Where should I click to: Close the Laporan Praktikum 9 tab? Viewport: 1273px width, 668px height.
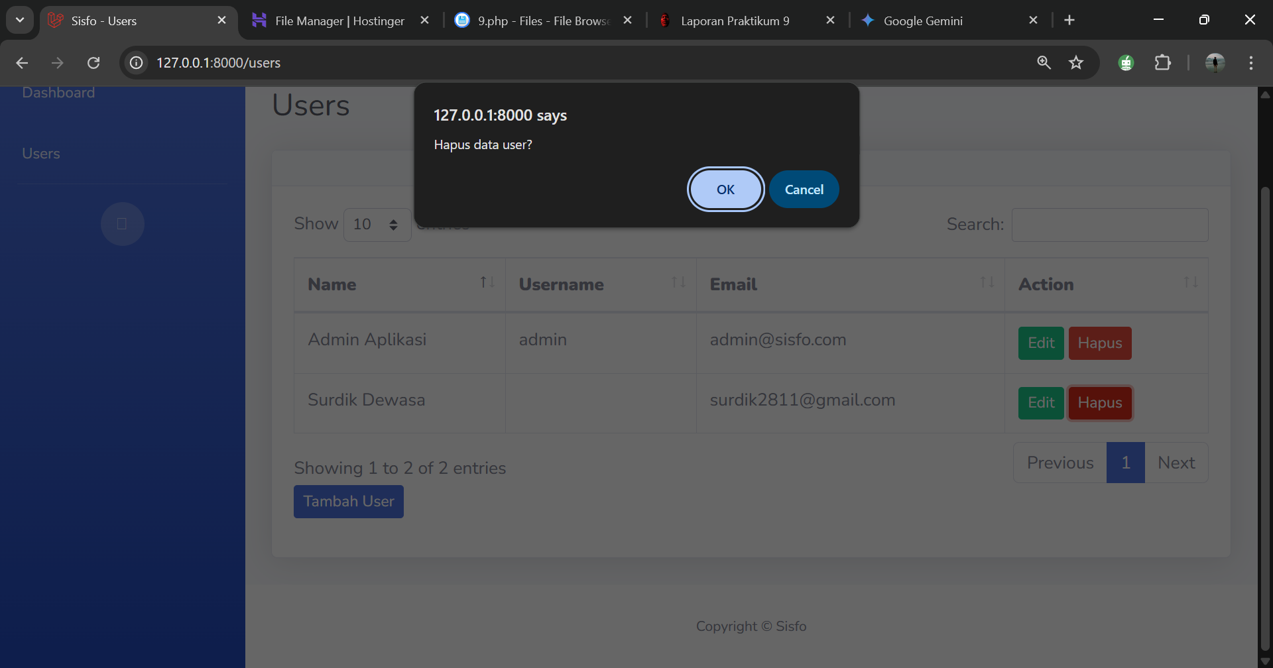[x=830, y=21]
